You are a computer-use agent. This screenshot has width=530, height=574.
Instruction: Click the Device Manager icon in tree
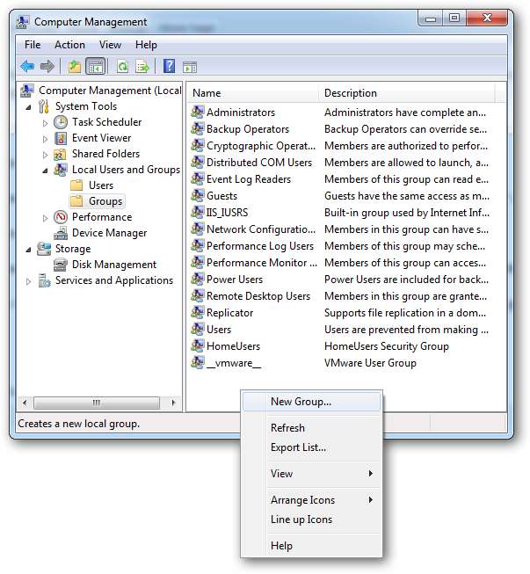click(x=61, y=233)
